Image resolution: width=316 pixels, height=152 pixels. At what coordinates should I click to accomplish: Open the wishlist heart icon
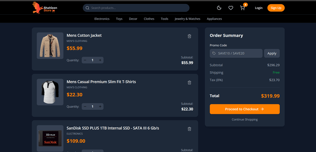[x=231, y=8]
